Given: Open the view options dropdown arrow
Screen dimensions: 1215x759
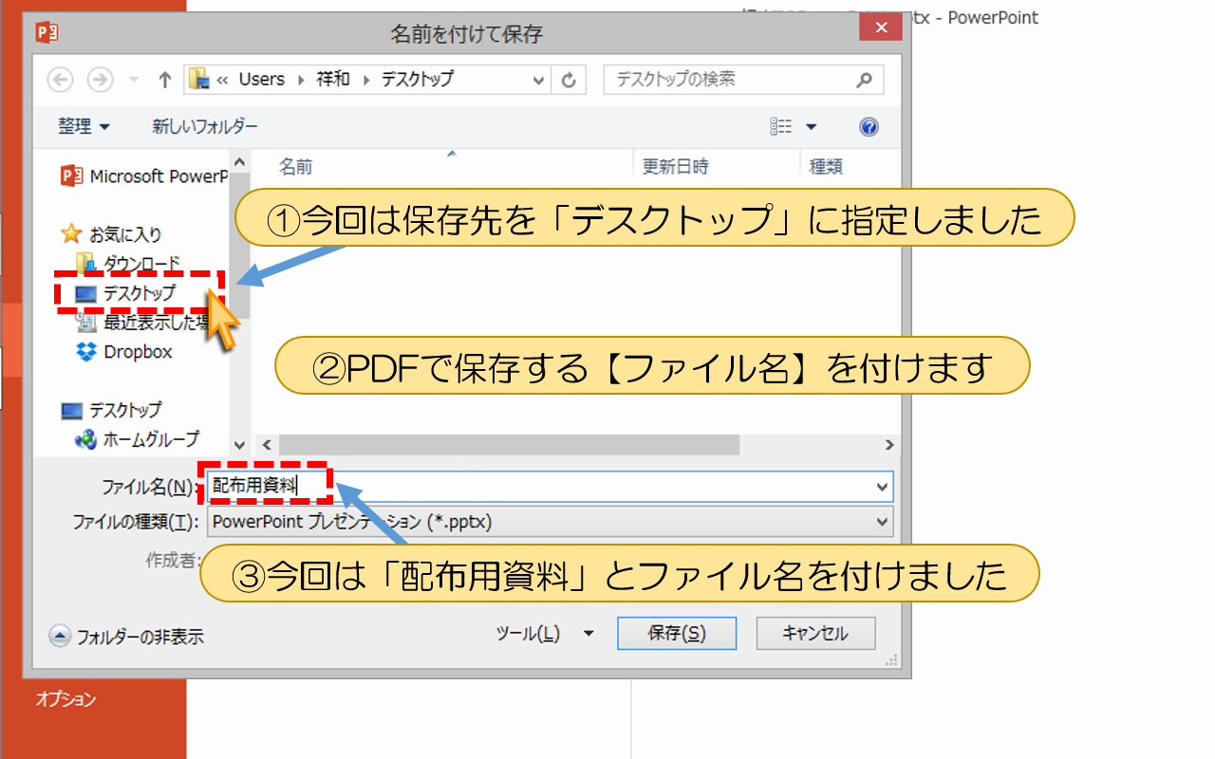Looking at the screenshot, I should (811, 126).
